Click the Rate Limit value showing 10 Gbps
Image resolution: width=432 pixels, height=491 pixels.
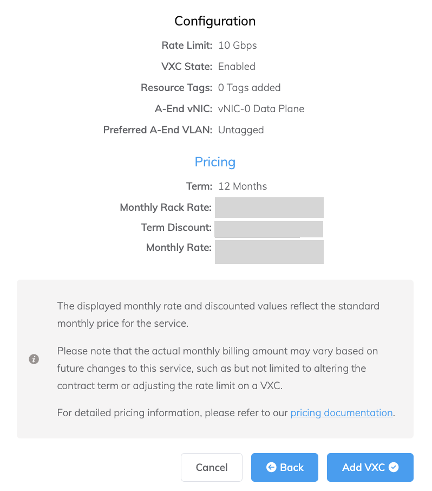(237, 46)
